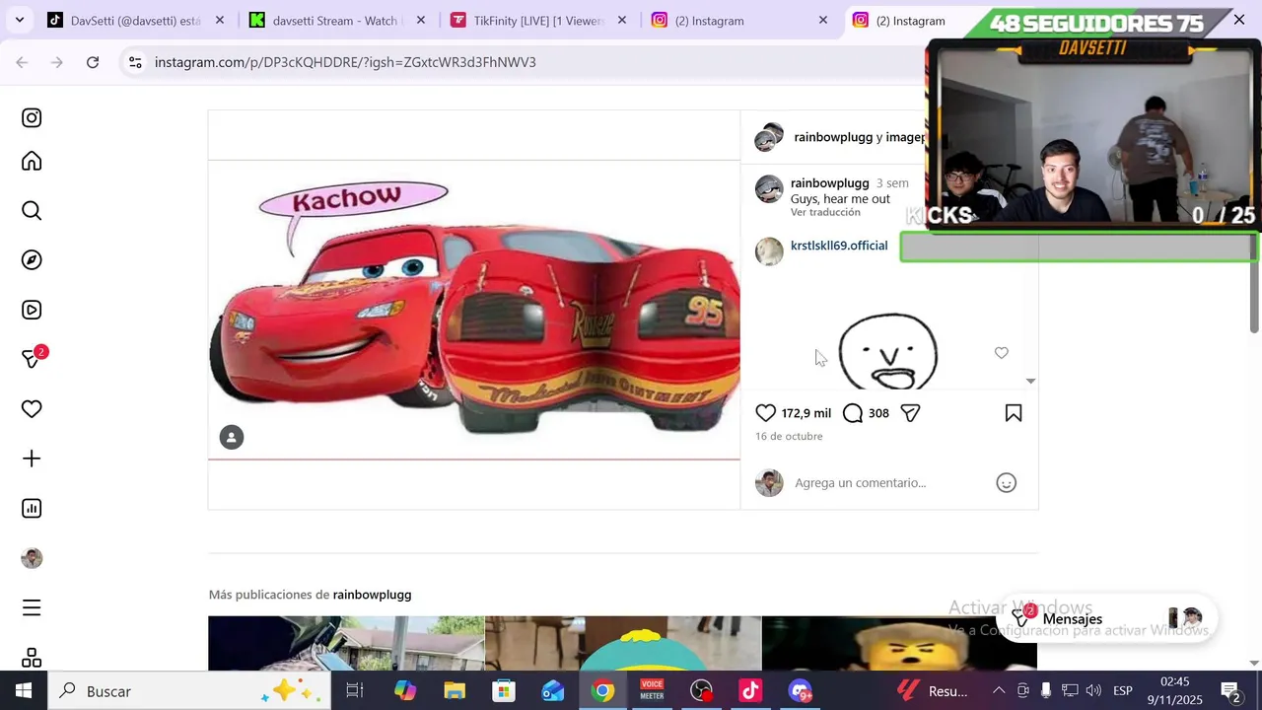
Task: Open the Lightning McQueen Kachow post image
Action: point(474,310)
